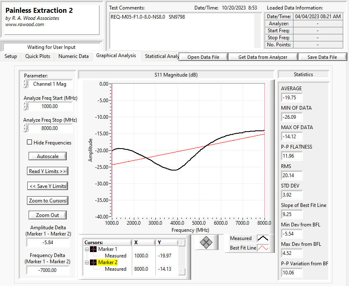This screenshot has height=286, width=349.
Task: Click Marker 2 Y value -14.13
Action: (165, 269)
